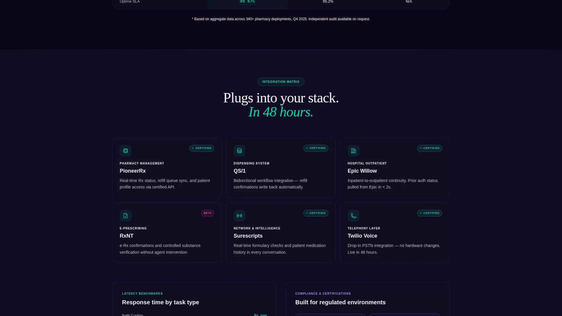Click the Twilio drop-in PSTN description
562x316 pixels.
tap(394, 249)
